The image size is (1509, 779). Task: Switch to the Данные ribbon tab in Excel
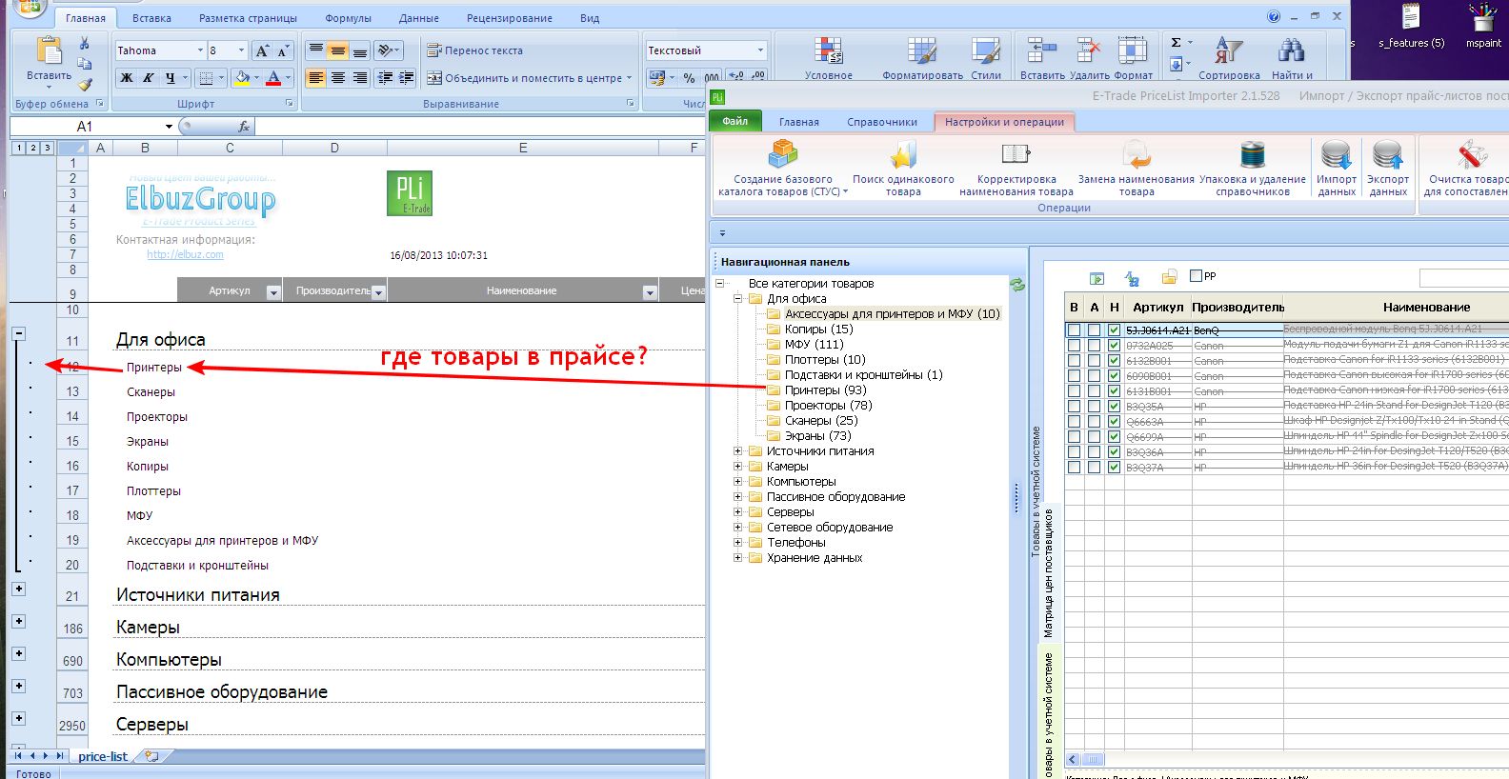point(419,18)
